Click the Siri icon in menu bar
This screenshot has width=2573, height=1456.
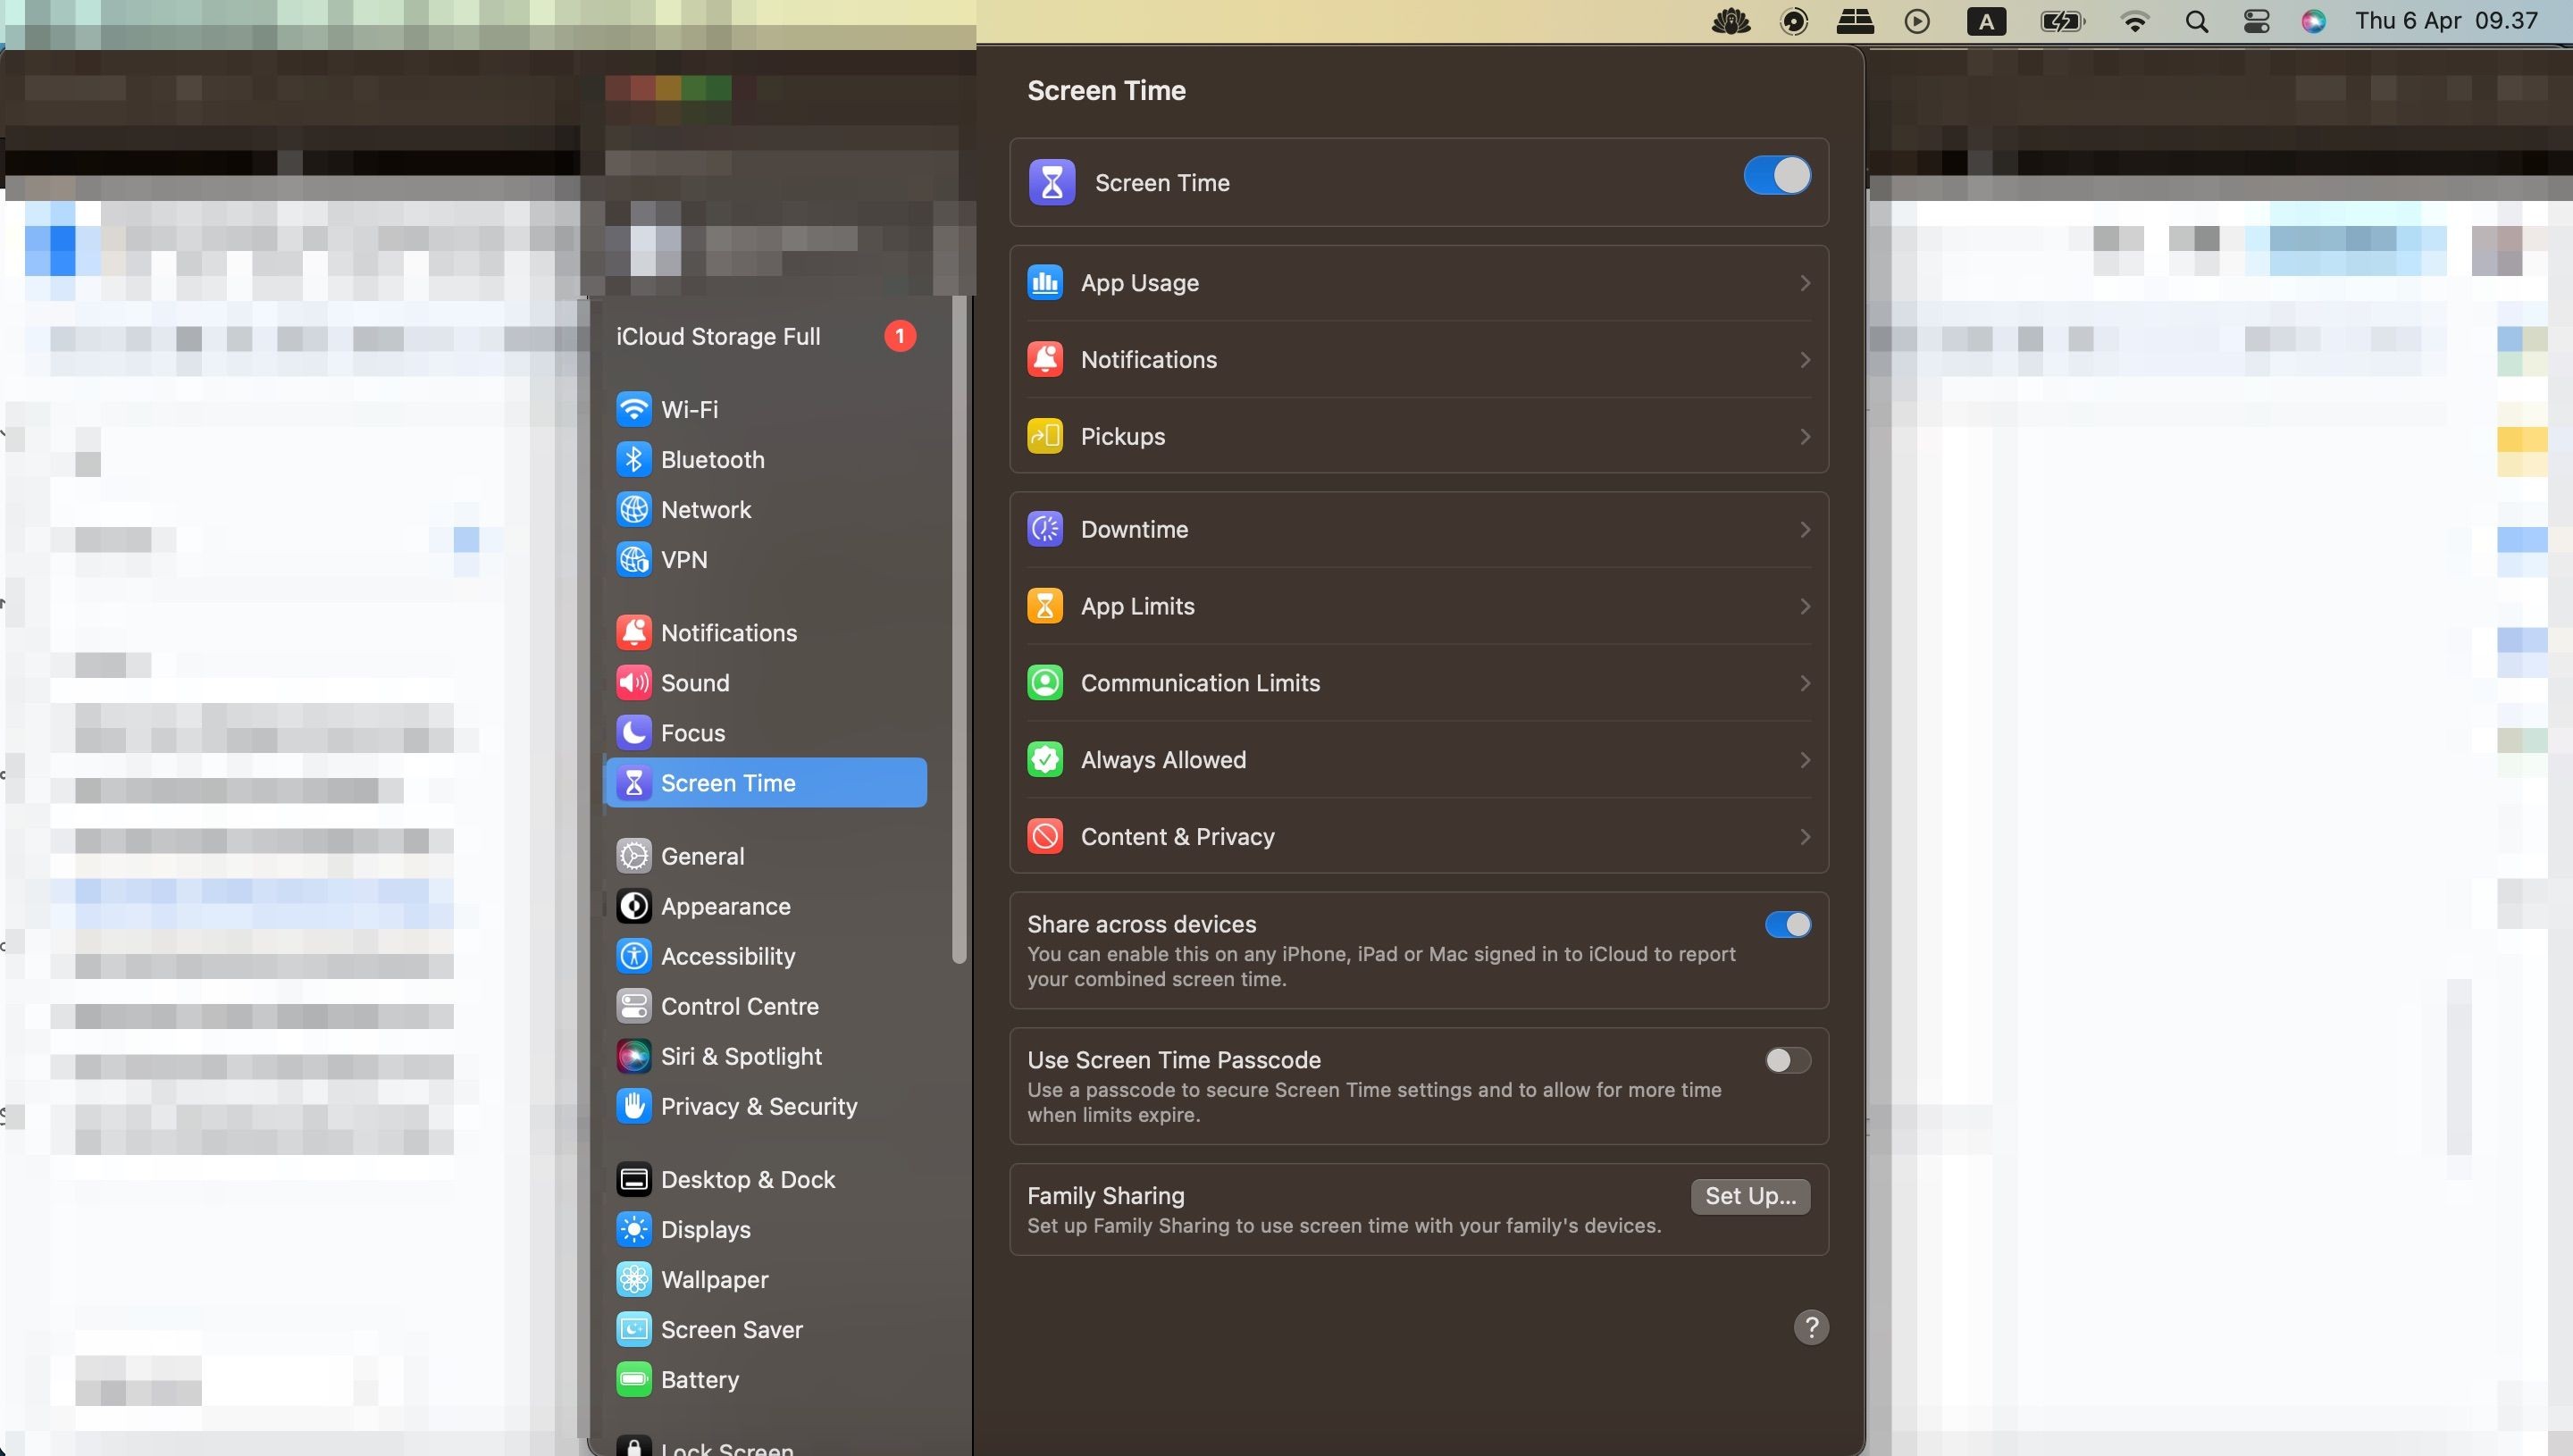tap(2313, 21)
